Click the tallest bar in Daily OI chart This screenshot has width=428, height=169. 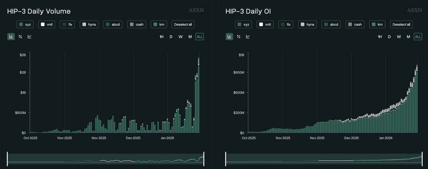pos(417,99)
